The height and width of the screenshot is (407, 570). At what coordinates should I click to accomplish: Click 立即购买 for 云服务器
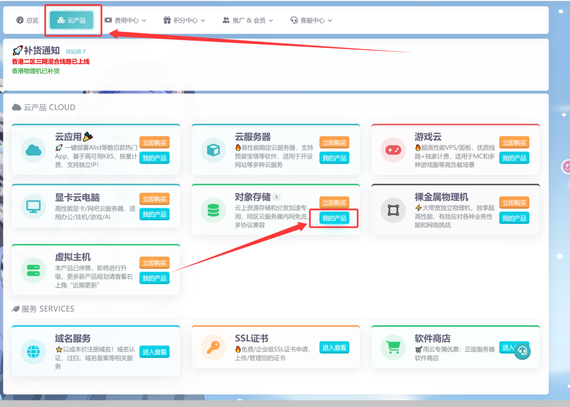[334, 143]
